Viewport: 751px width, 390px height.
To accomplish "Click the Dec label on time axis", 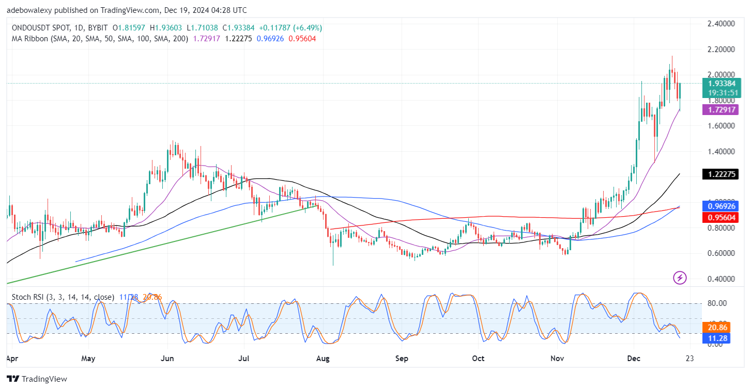I will click(x=633, y=358).
